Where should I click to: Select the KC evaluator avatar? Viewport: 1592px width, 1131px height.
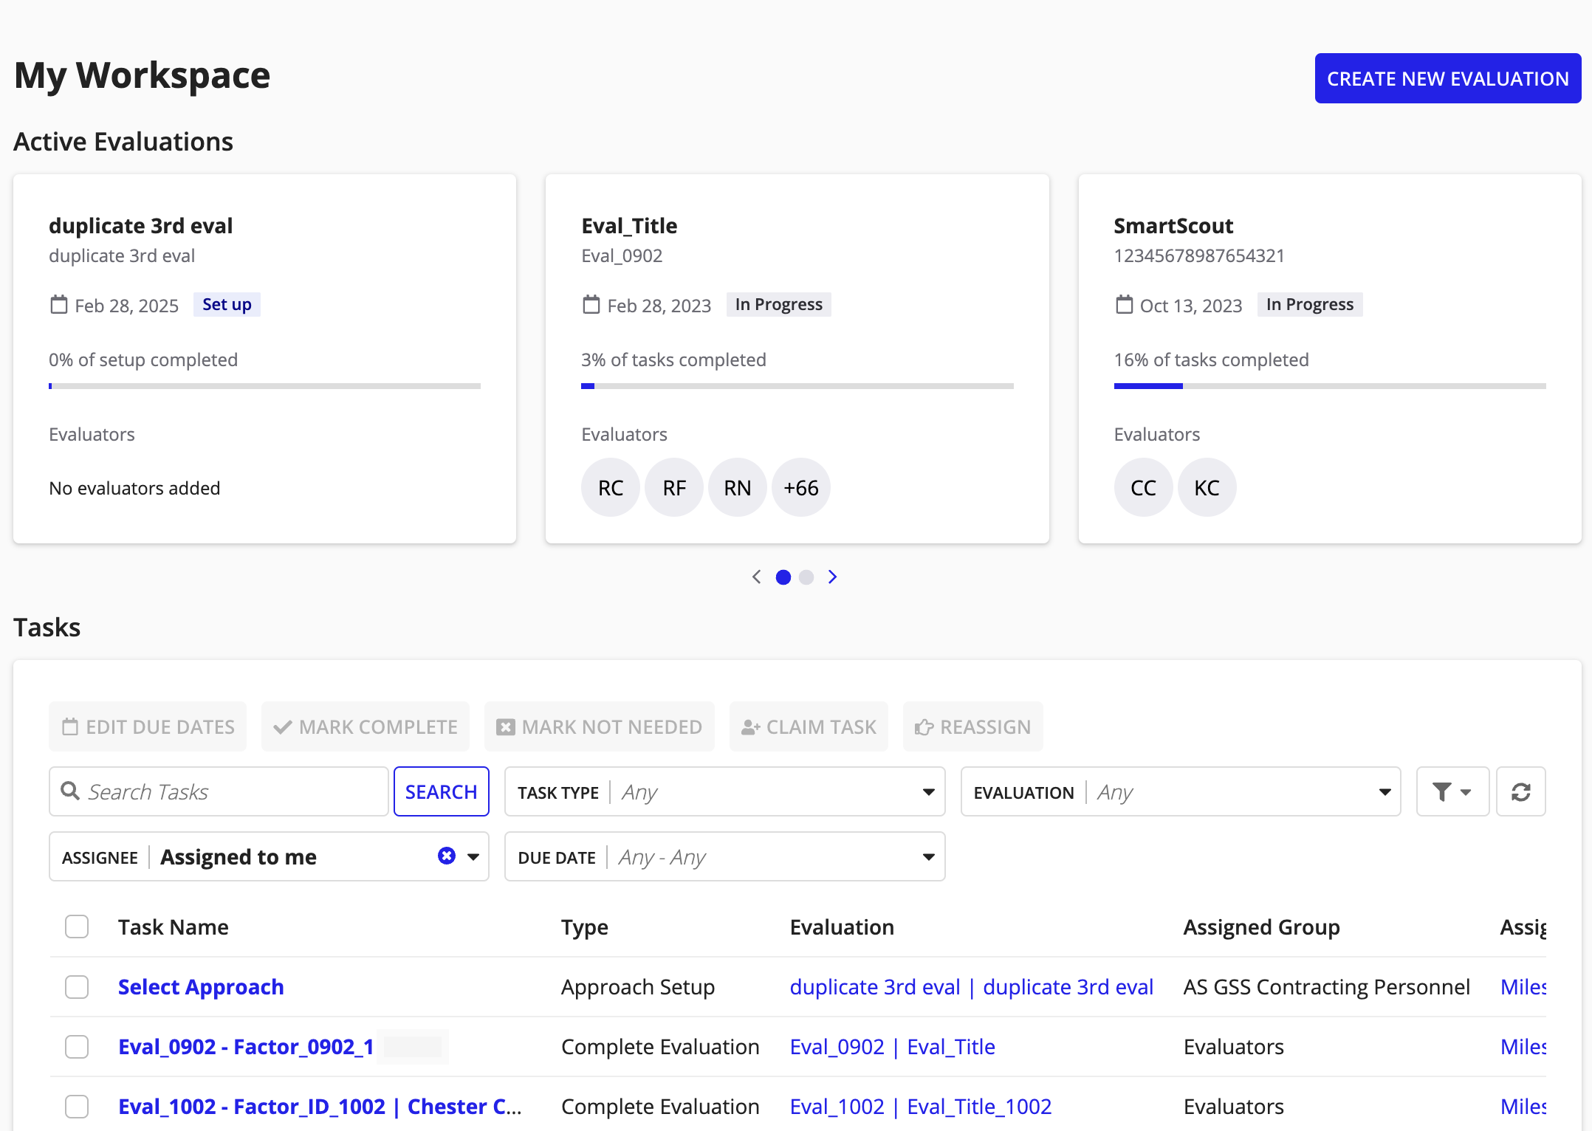pos(1207,487)
